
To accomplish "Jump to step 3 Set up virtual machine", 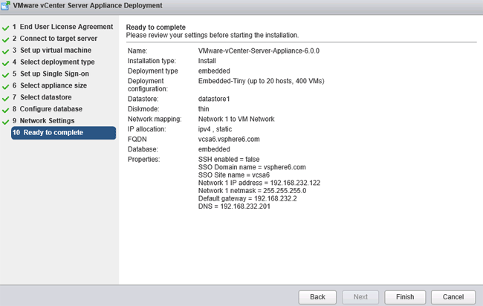I will tap(52, 51).
